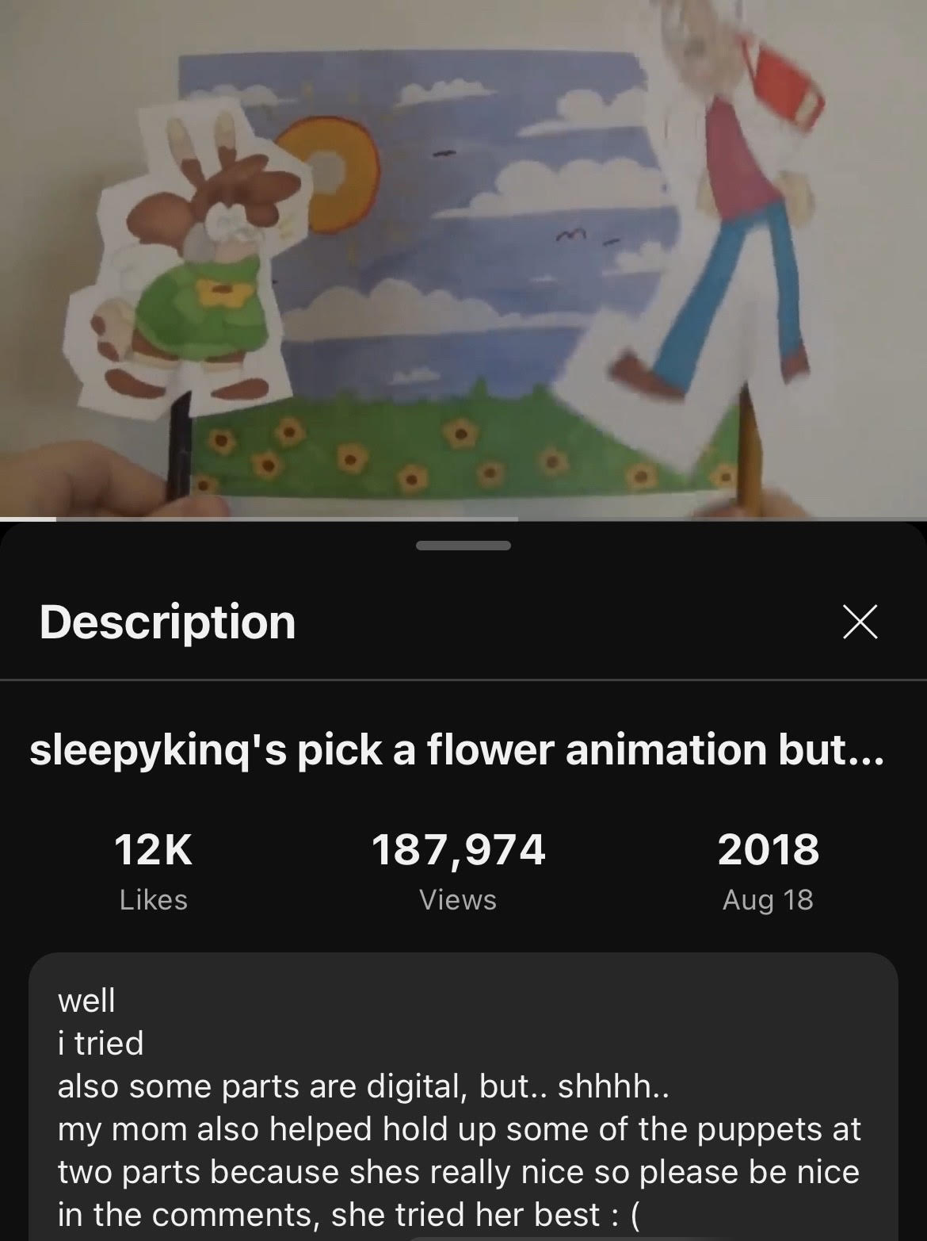Click the line "my mom also helped hold up"

click(x=460, y=1129)
